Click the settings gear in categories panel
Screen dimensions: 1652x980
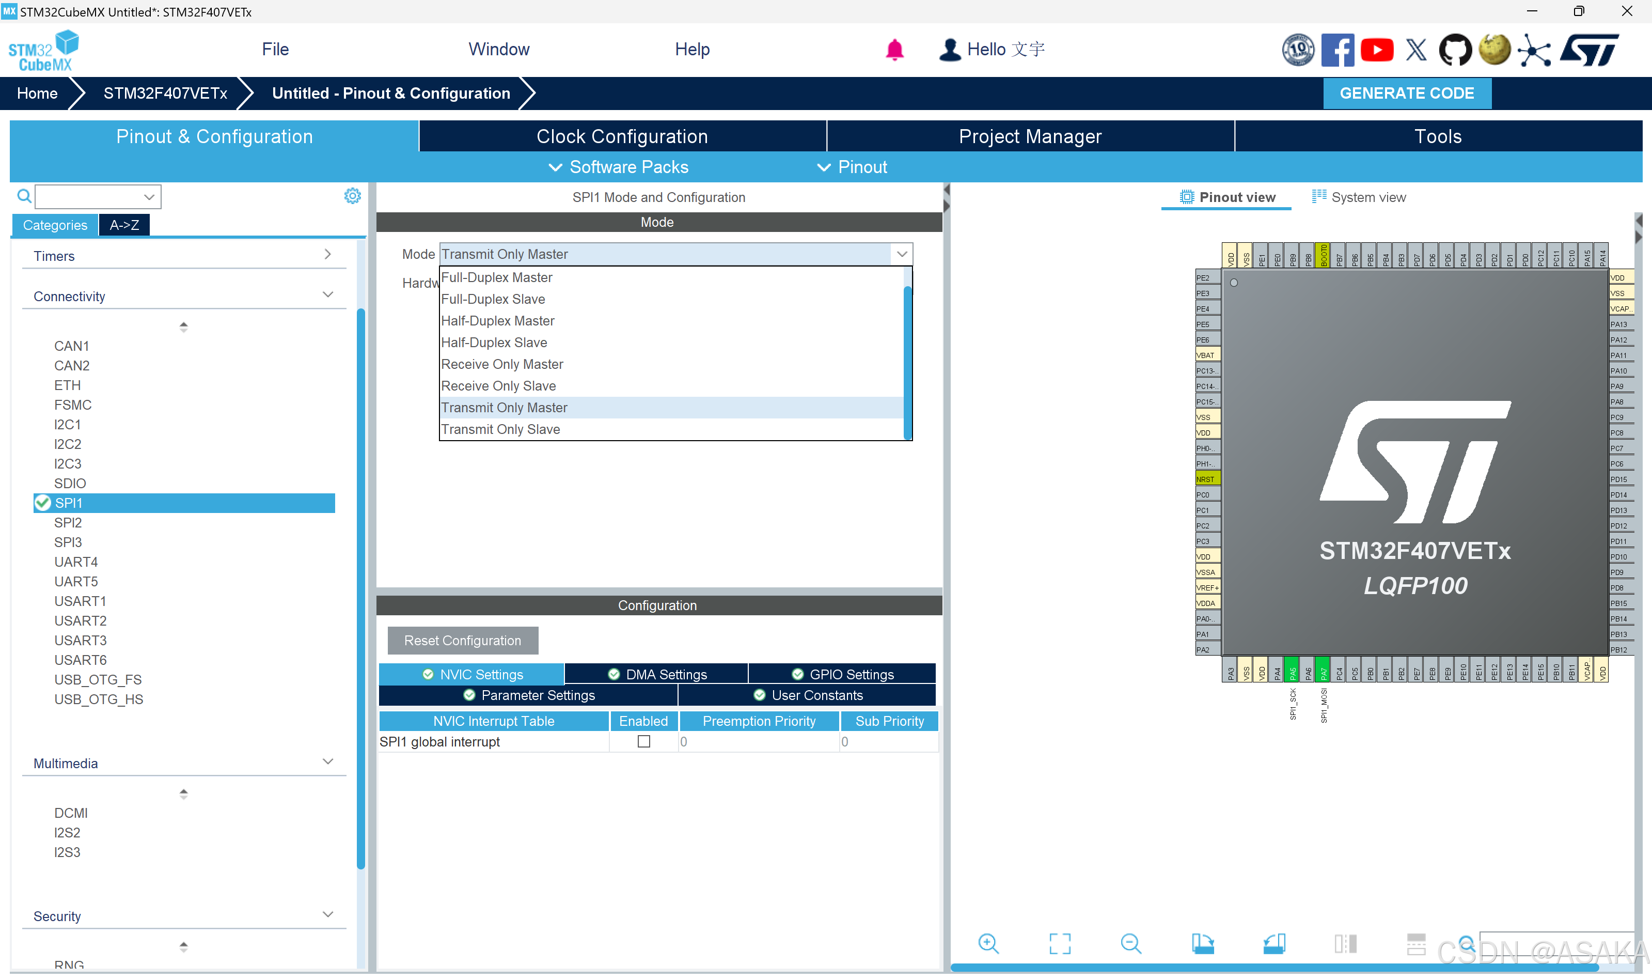[352, 196]
